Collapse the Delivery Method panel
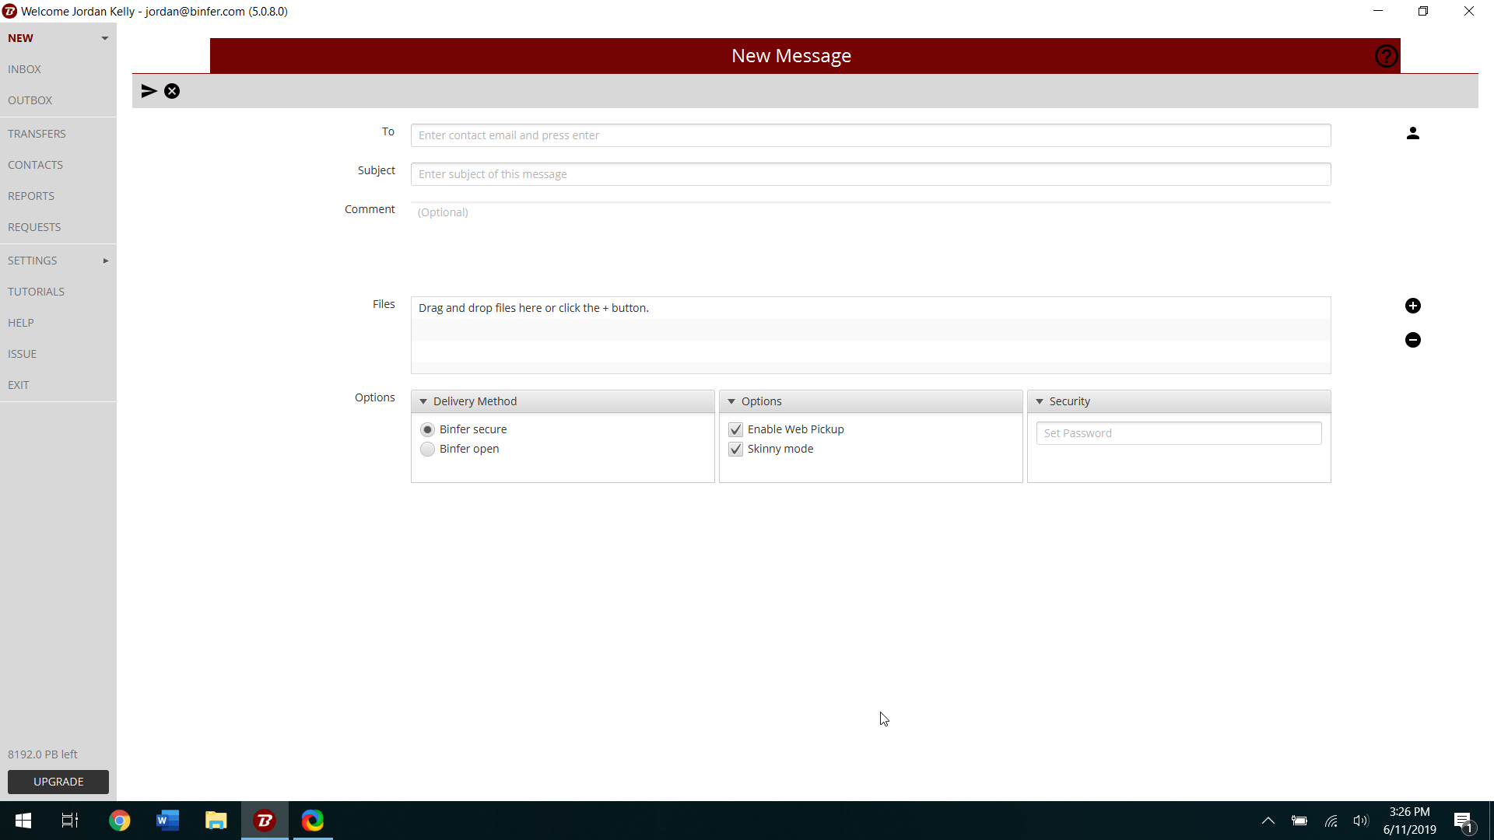1494x840 pixels. [x=423, y=401]
